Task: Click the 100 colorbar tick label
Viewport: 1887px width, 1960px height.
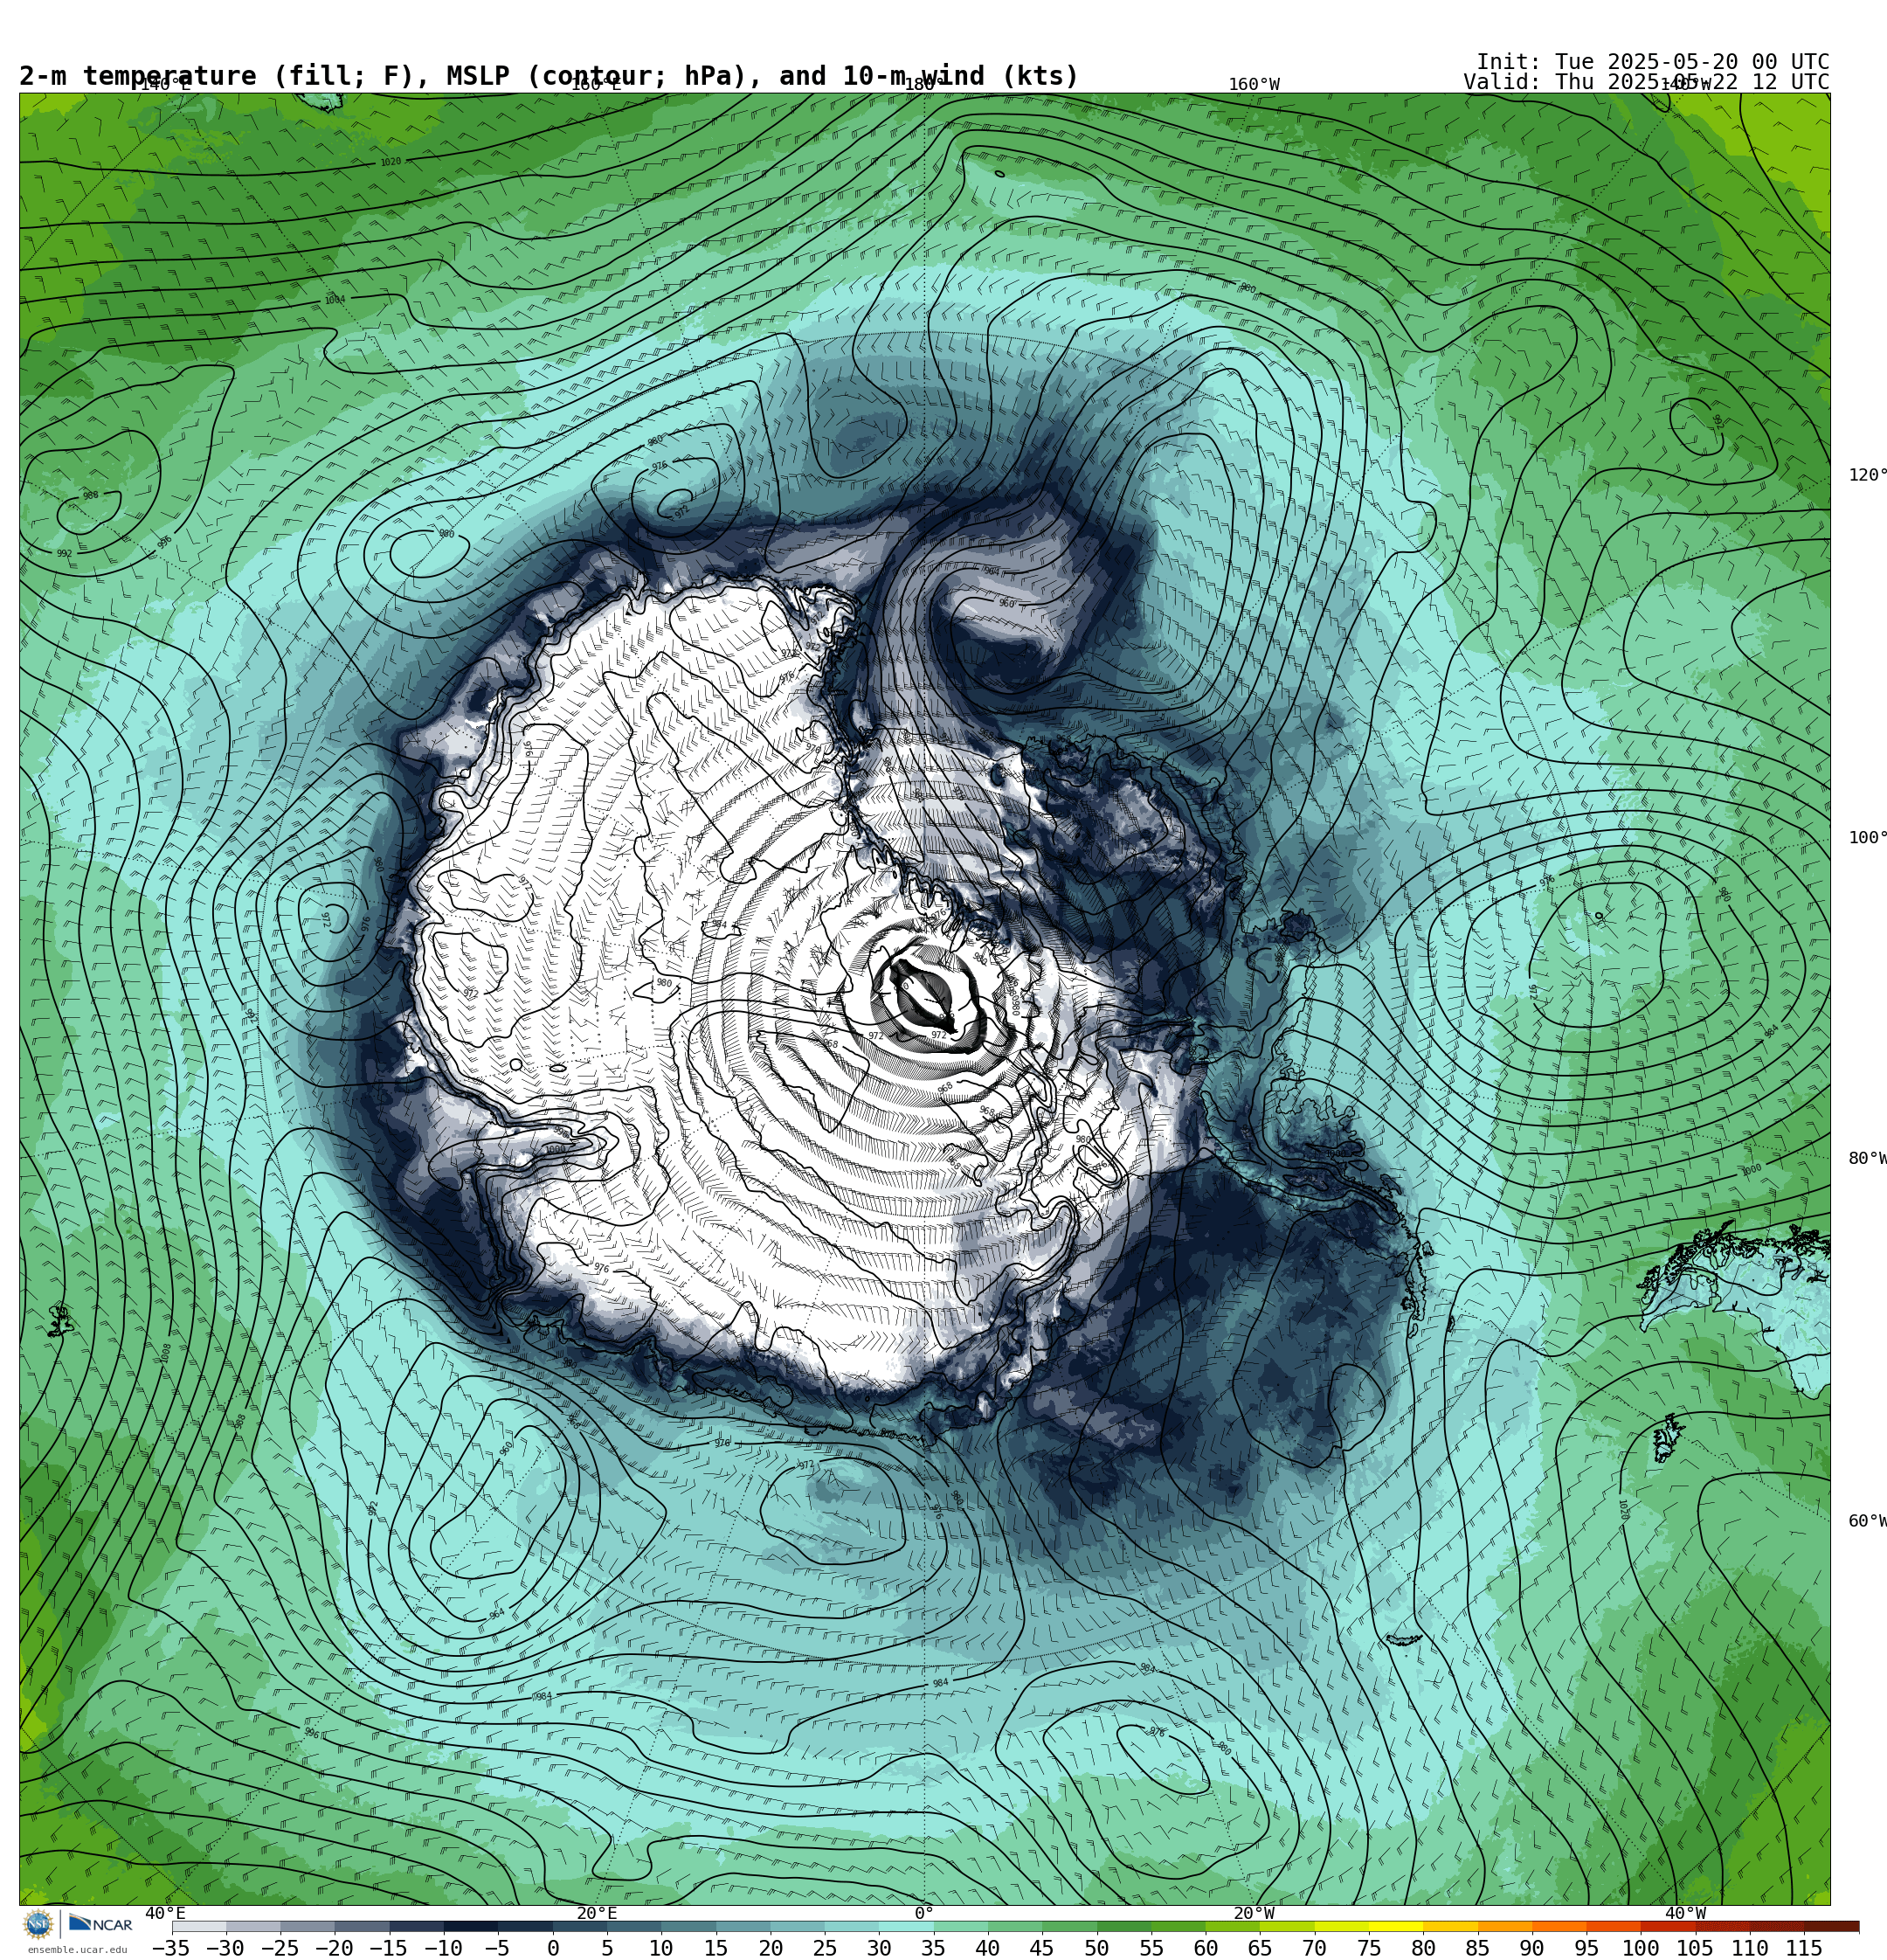Action: (1640, 1948)
